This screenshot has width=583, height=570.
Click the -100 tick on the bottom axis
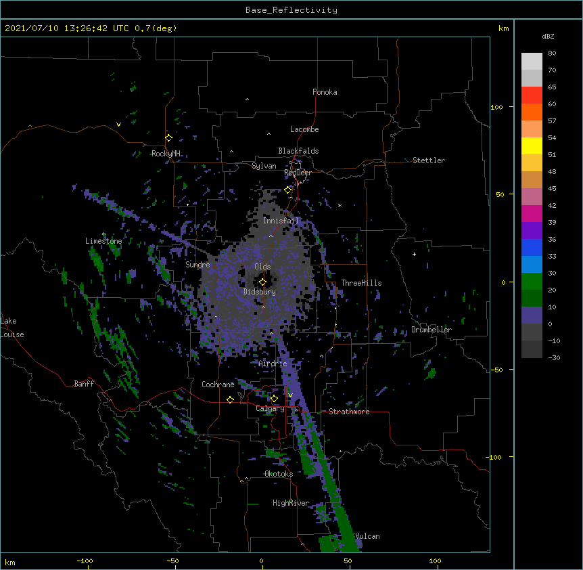(x=85, y=561)
